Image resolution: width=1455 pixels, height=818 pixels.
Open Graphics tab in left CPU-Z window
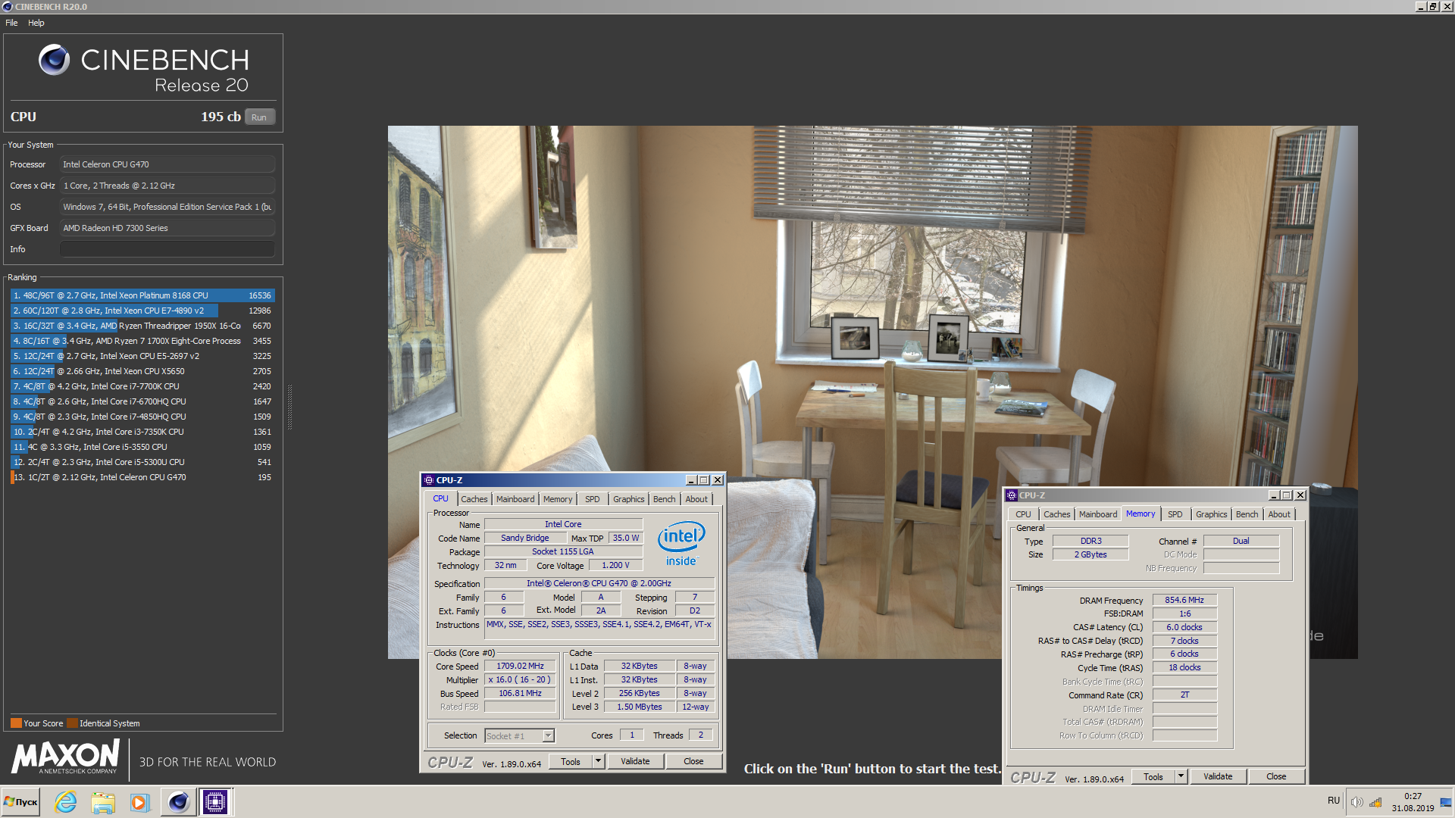629,499
